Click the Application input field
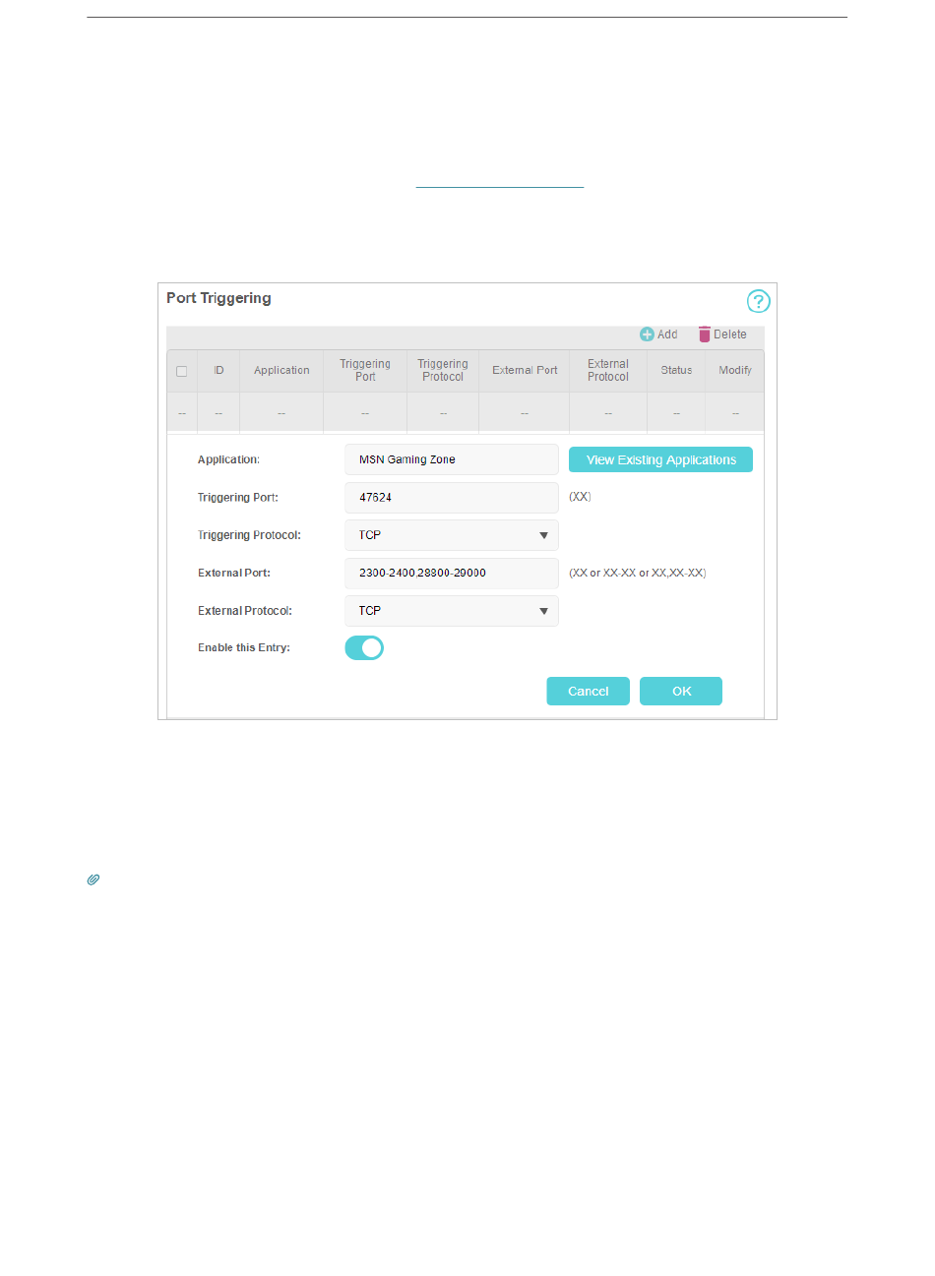935x1276 pixels. point(452,459)
